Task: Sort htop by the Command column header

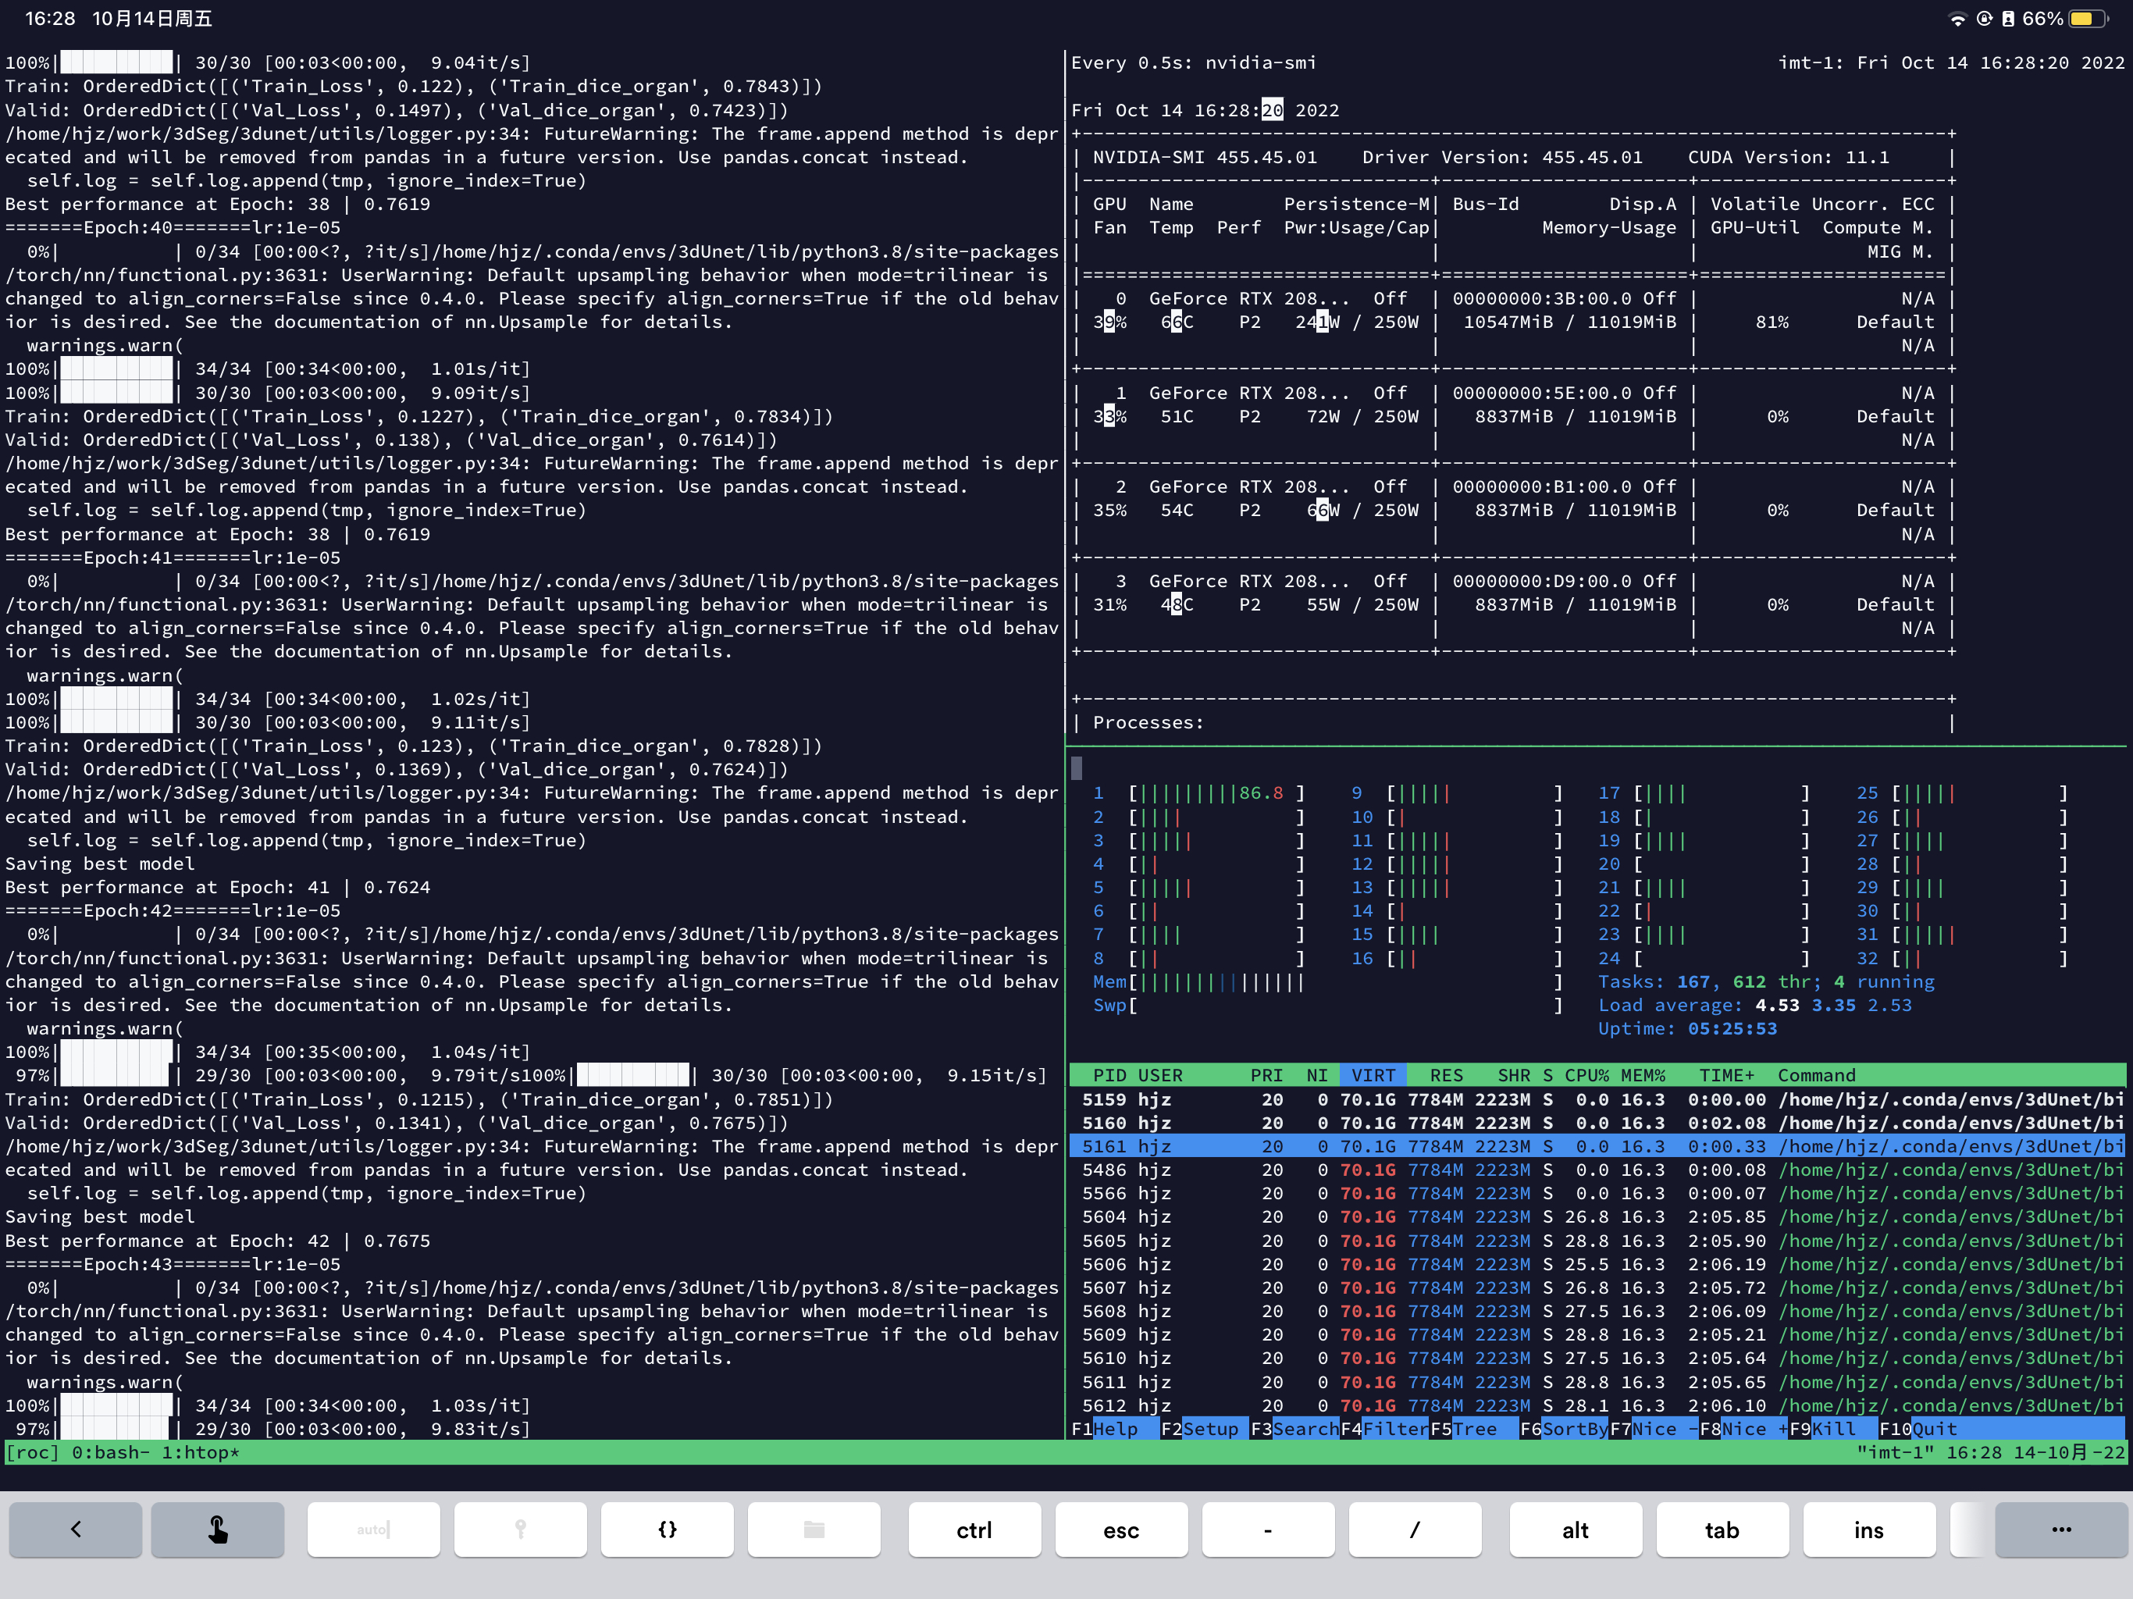Action: click(1817, 1075)
